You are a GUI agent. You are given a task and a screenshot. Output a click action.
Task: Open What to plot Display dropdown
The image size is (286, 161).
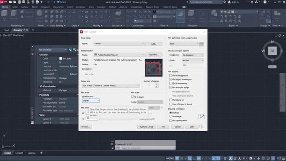pos(91,101)
